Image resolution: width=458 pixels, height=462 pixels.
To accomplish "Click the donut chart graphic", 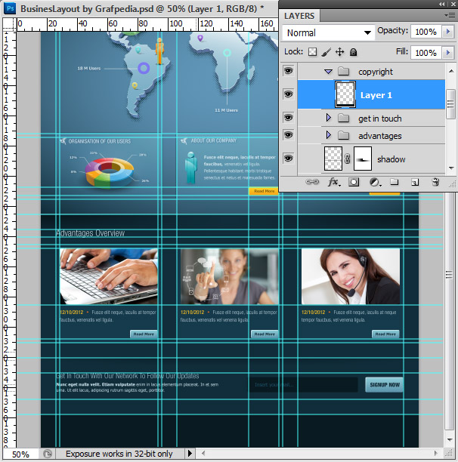I will 110,172.
